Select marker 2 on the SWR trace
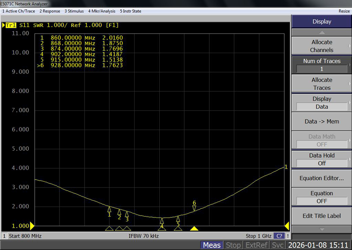The height and width of the screenshot is (250, 352). coord(119,212)
